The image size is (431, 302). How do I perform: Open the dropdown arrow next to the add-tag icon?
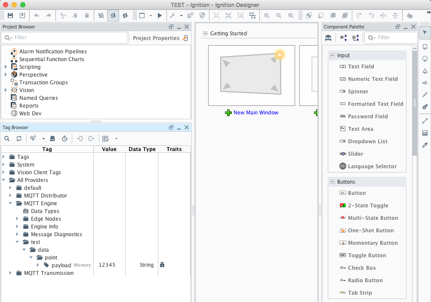point(43,139)
